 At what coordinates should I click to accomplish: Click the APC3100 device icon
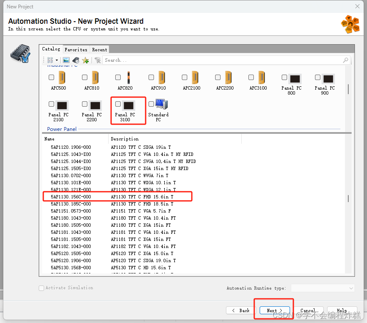[x=261, y=78]
